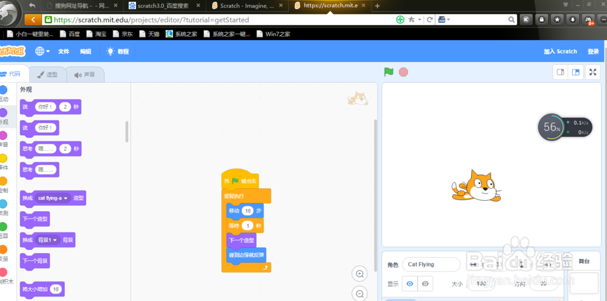Select the yellow events category circle
This screenshot has width=607, height=301.
point(3,158)
